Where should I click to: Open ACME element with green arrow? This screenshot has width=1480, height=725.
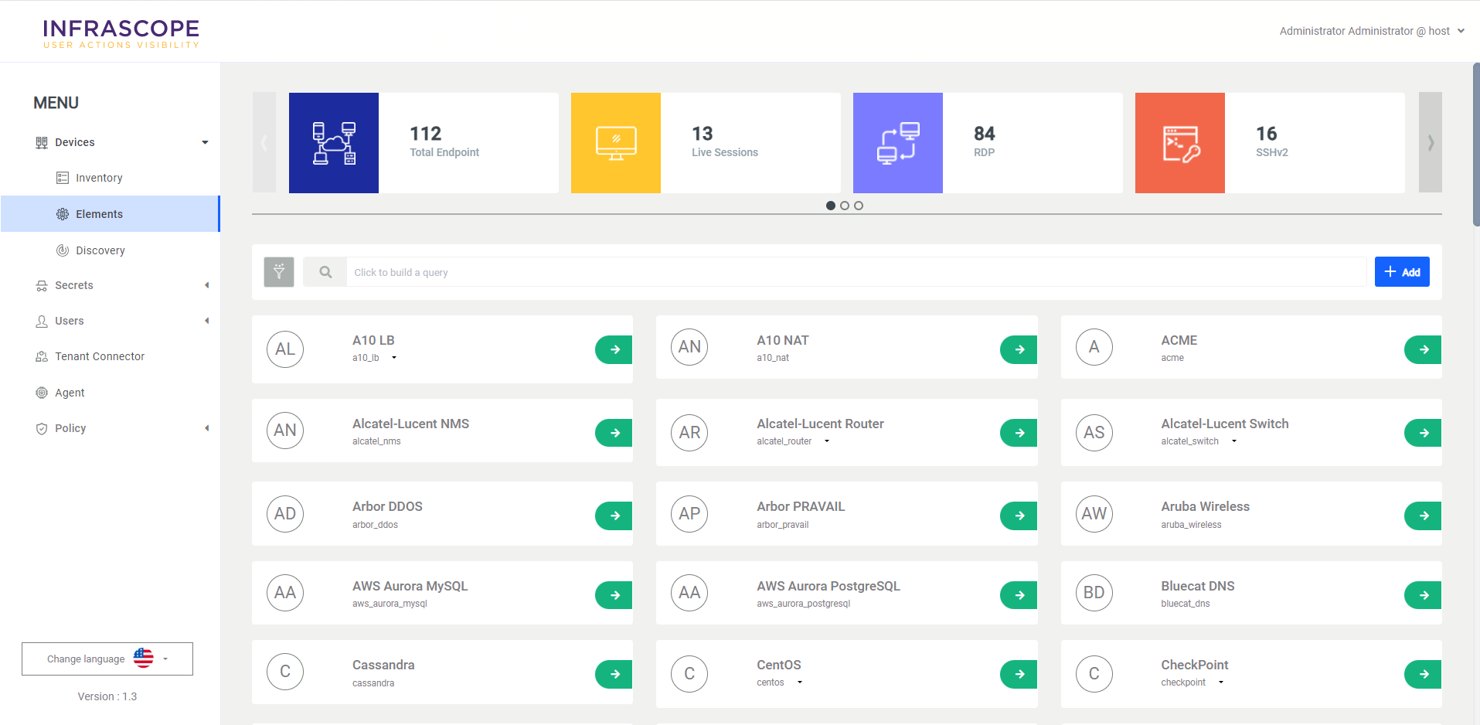tap(1424, 349)
